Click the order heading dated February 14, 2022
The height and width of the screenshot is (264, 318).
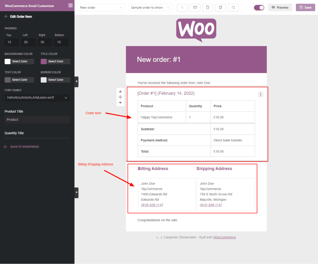tap(166, 93)
